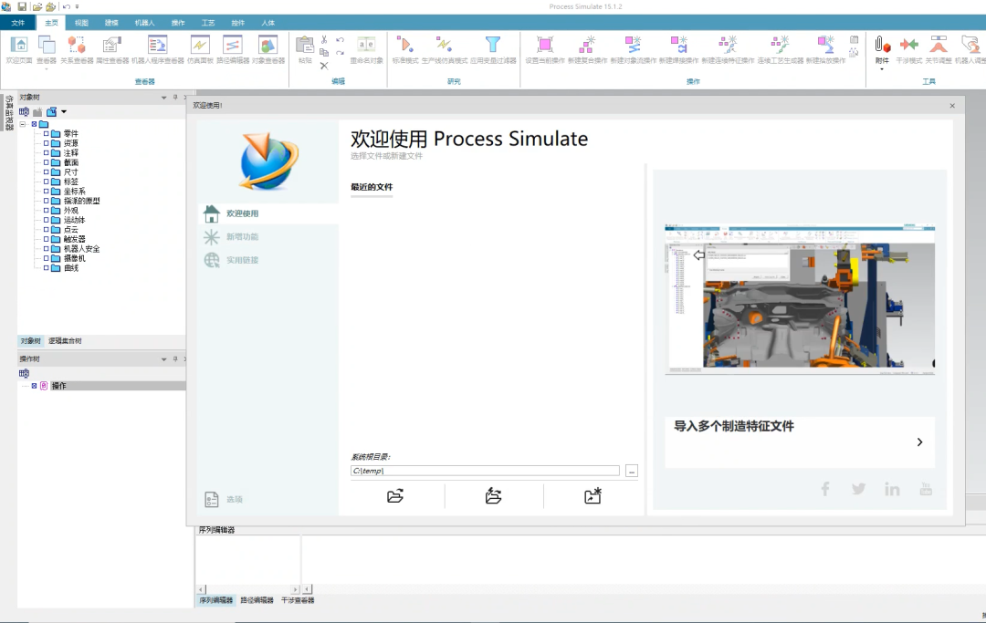Open the 关系查看器 relation viewer

coord(77,49)
